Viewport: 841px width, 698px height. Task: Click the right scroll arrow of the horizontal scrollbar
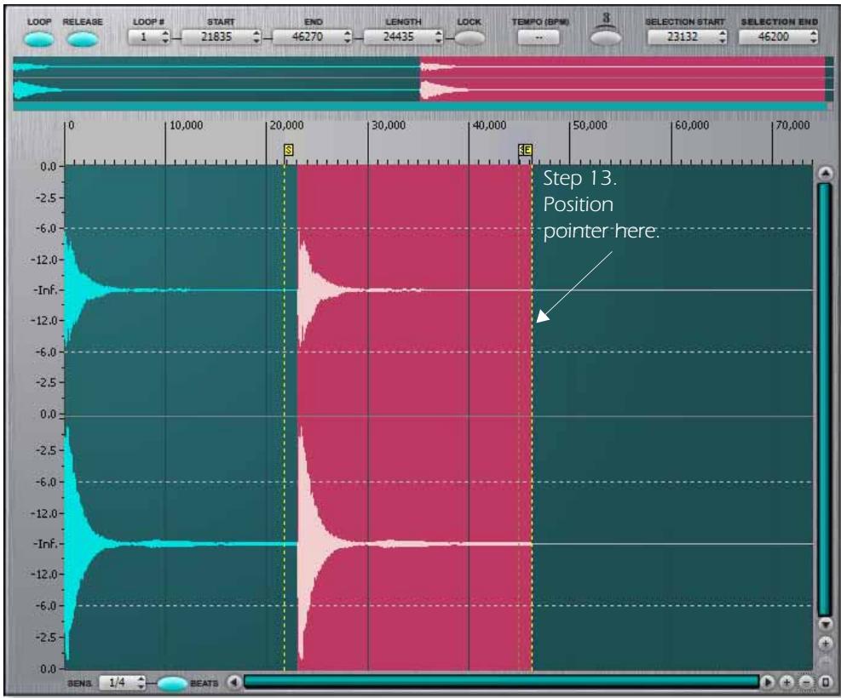click(767, 680)
